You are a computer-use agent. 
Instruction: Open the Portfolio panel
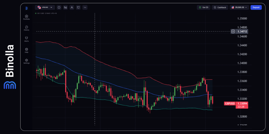(x=27, y=17)
